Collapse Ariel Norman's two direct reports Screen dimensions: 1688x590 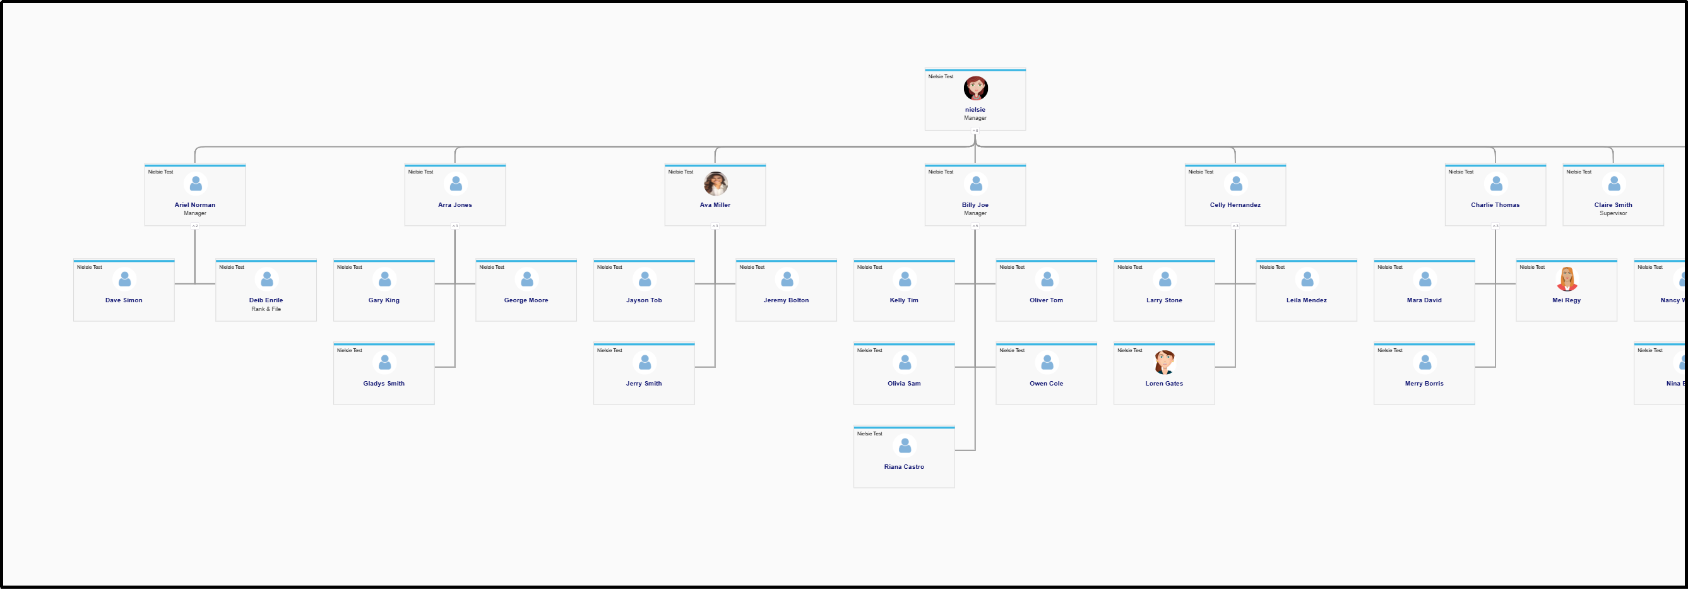[x=194, y=227]
